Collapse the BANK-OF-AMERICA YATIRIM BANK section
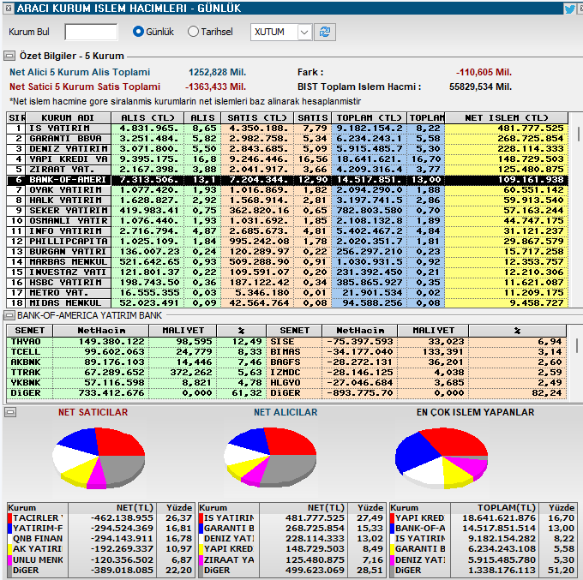 [x=9, y=316]
